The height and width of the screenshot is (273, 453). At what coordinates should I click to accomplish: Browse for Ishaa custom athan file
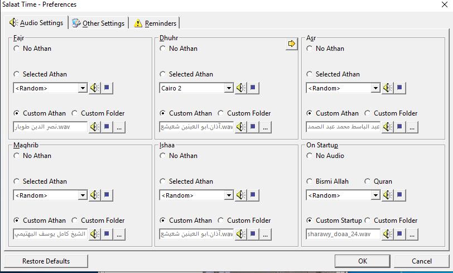[266, 234]
